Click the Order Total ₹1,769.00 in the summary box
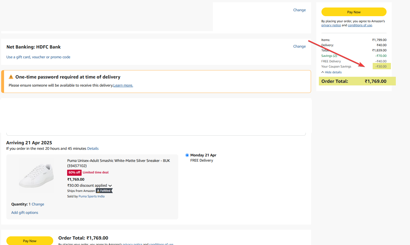The image size is (410, 245). point(354,81)
